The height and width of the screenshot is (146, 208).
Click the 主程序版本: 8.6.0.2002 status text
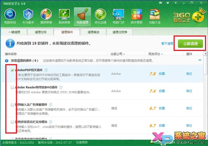tap(18, 143)
